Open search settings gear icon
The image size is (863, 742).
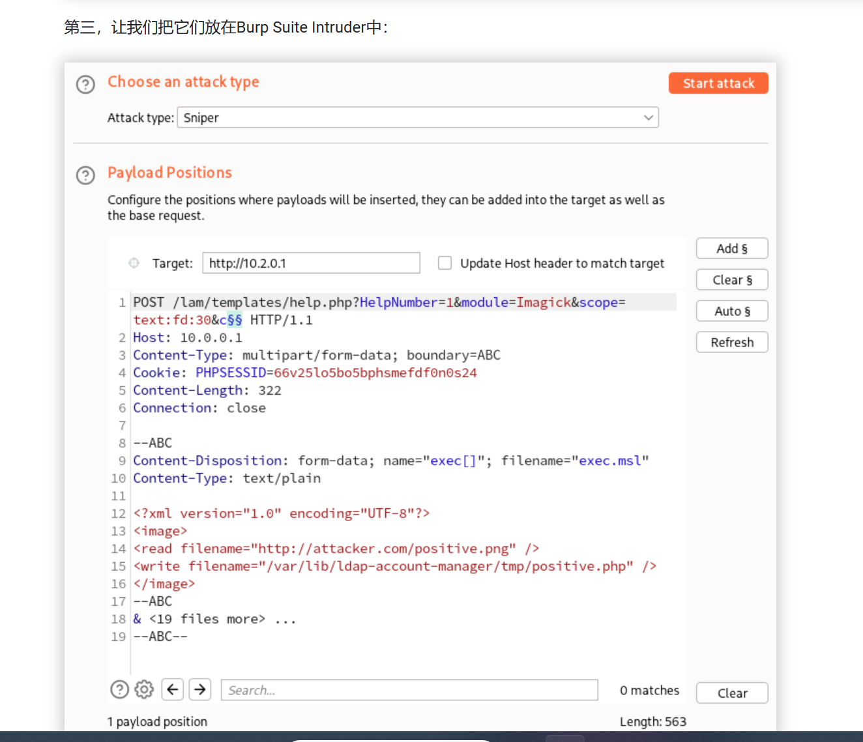(x=144, y=689)
